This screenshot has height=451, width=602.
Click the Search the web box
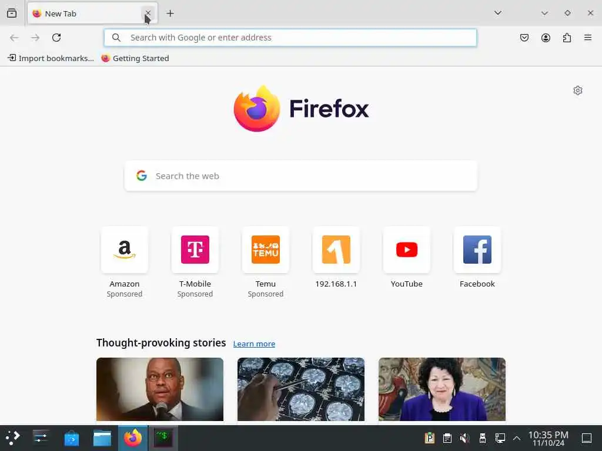301,176
